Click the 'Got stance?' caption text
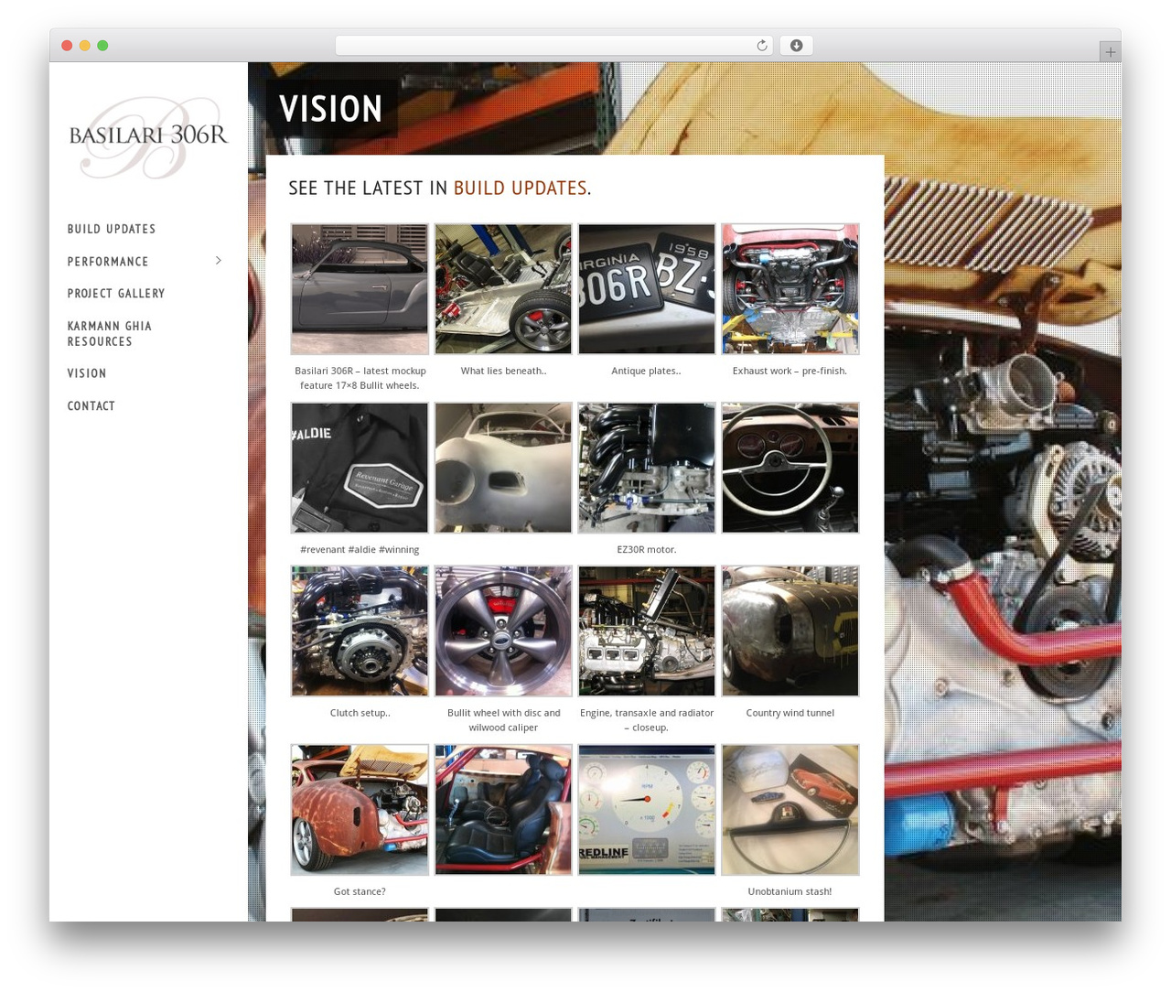The width and height of the screenshot is (1171, 992). click(360, 891)
